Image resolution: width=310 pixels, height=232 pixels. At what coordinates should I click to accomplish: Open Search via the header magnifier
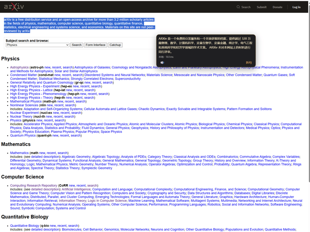(243, 7)
